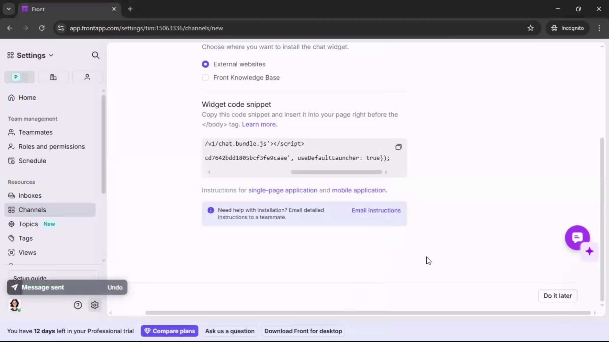
Task: Select the Tags sidebar item
Action: tap(25, 238)
